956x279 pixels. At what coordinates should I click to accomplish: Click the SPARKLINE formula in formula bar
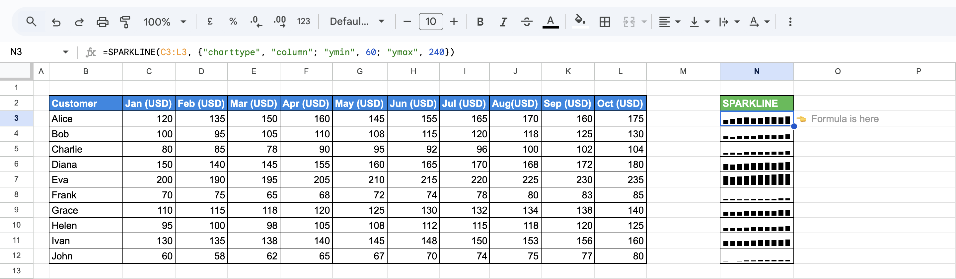coord(278,52)
